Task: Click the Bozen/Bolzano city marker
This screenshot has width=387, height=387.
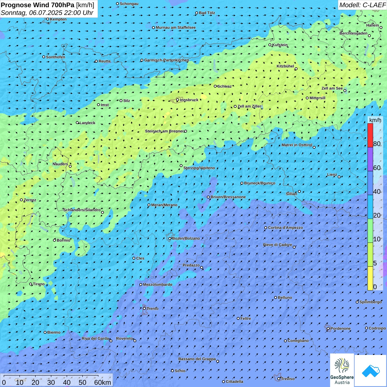Action: point(170,238)
